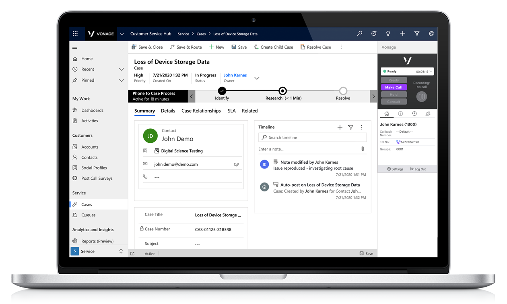This screenshot has width=507, height=304.
Task: Open timeline more options ellipsis
Action: [x=361, y=127]
